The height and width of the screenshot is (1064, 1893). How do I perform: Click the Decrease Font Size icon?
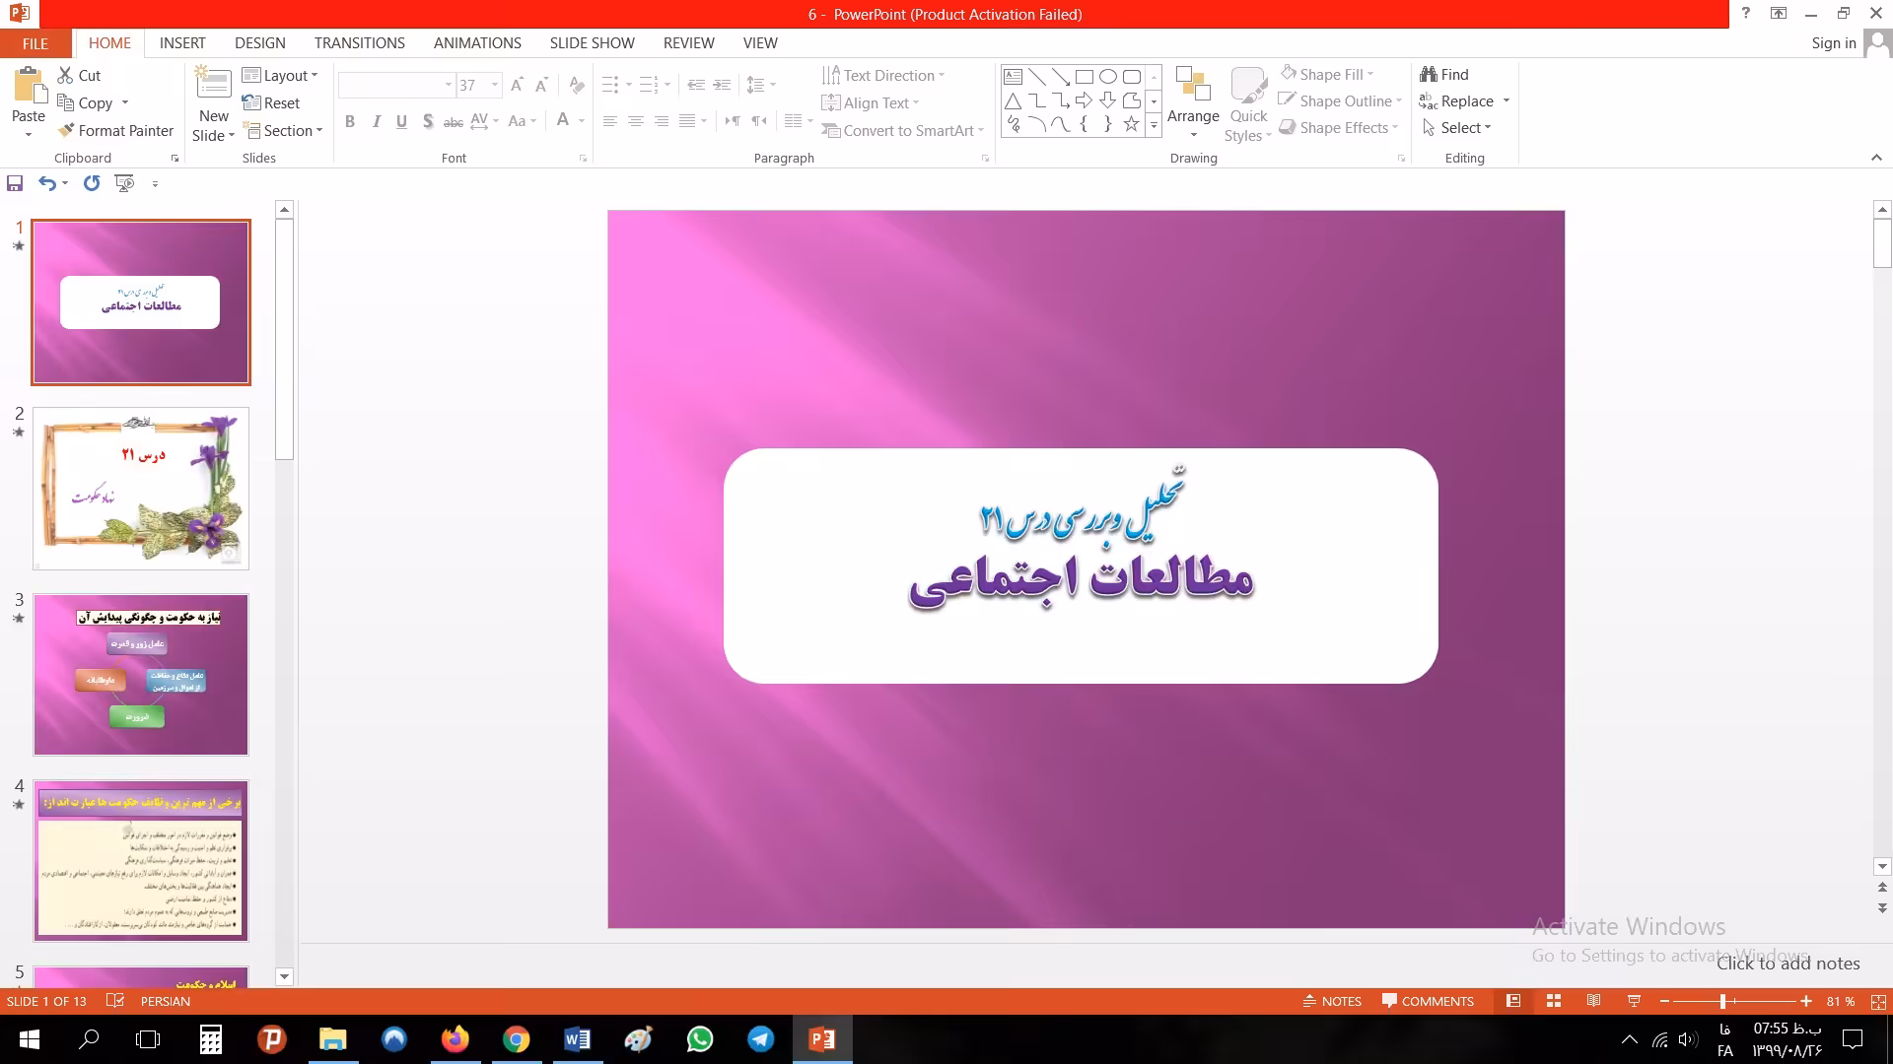pyautogui.click(x=541, y=86)
